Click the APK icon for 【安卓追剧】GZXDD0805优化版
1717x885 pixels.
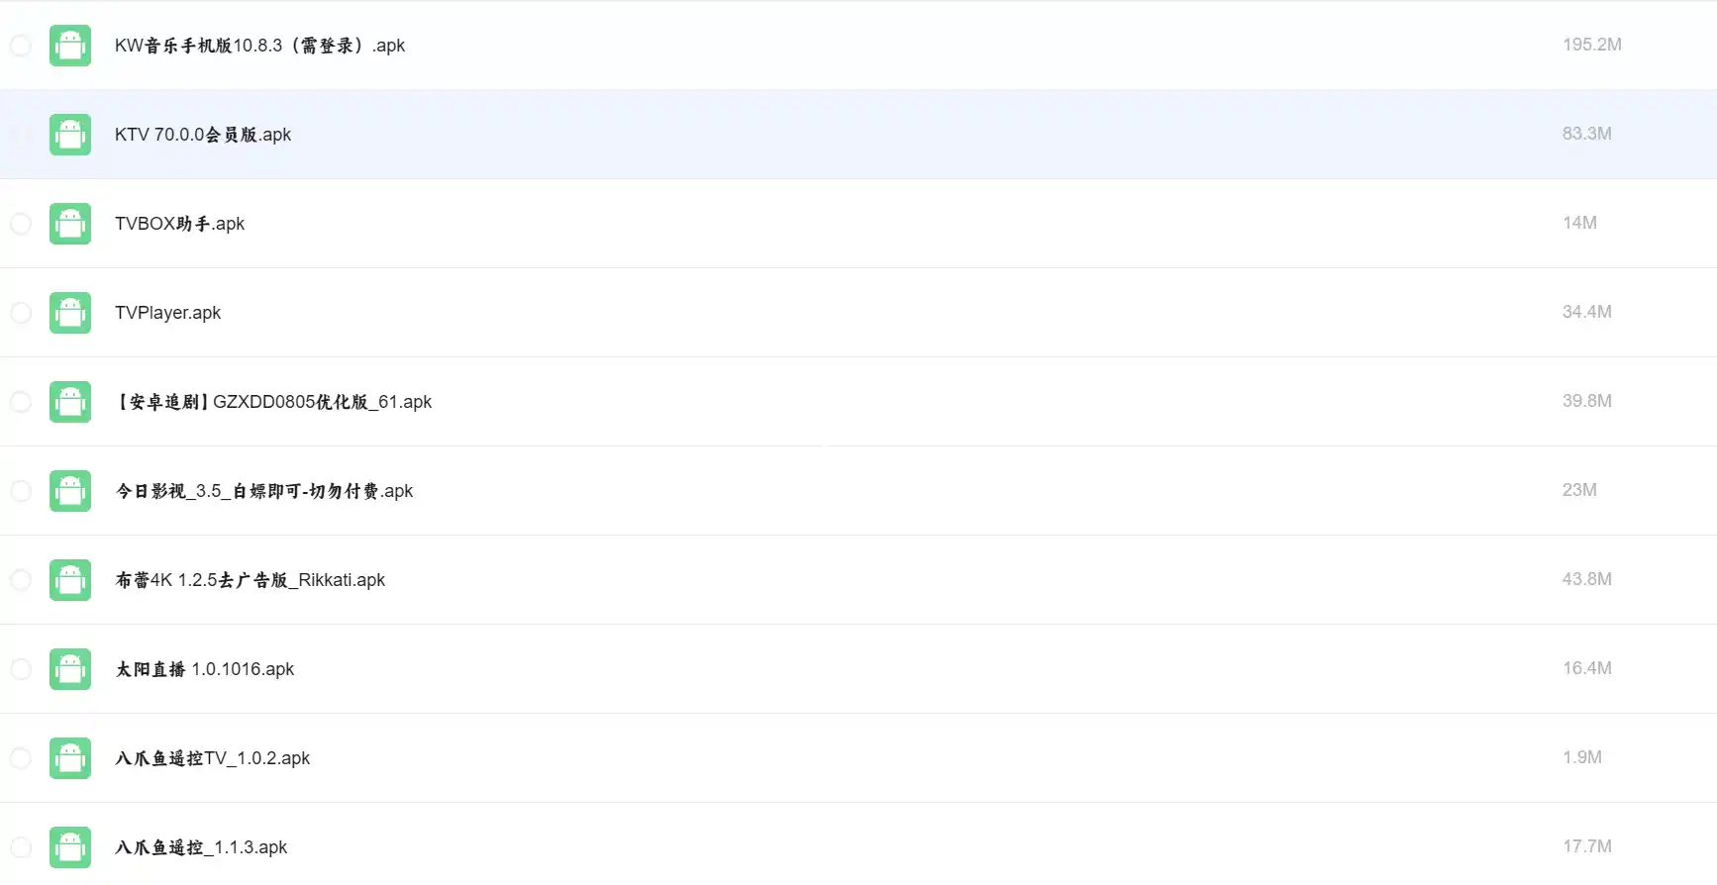tap(70, 402)
